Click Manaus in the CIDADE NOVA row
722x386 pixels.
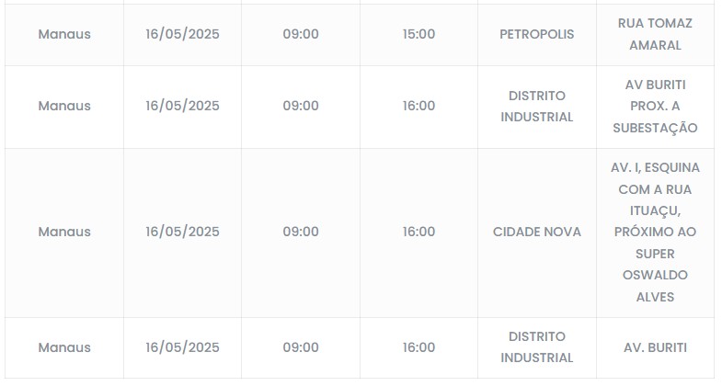(x=64, y=232)
